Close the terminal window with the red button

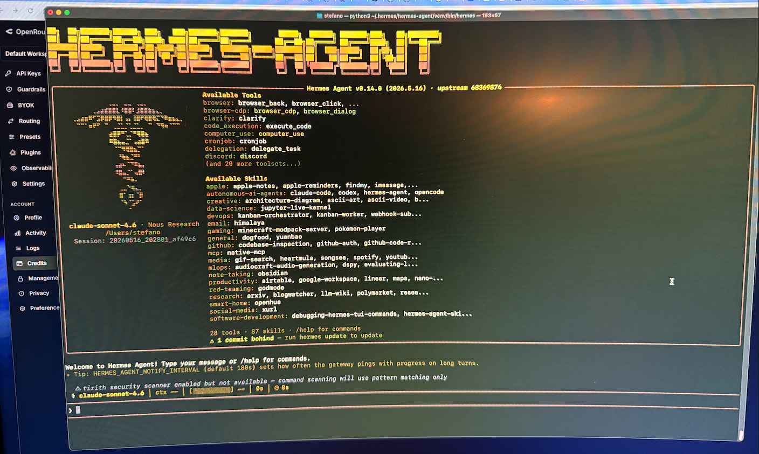pos(51,12)
